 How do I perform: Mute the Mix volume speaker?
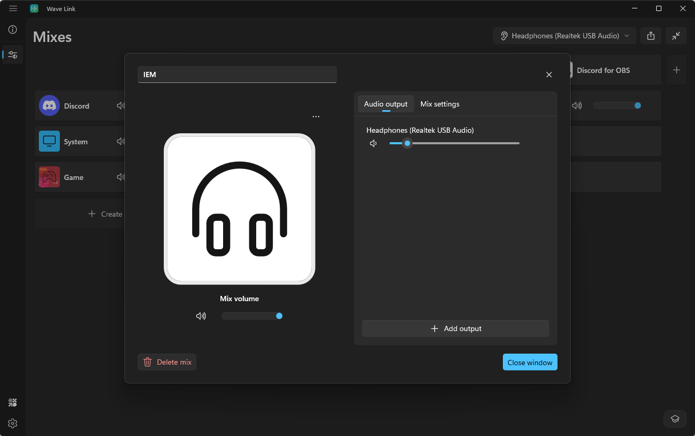pos(201,316)
